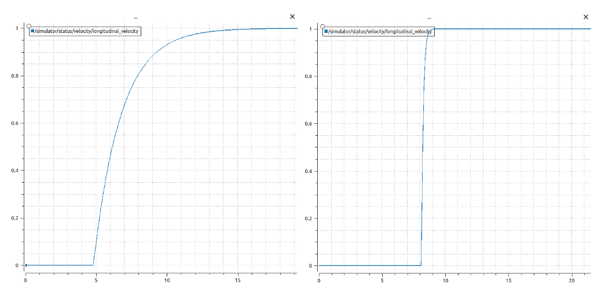
Task: Click the steep step curve in right plot
Action: [423, 145]
